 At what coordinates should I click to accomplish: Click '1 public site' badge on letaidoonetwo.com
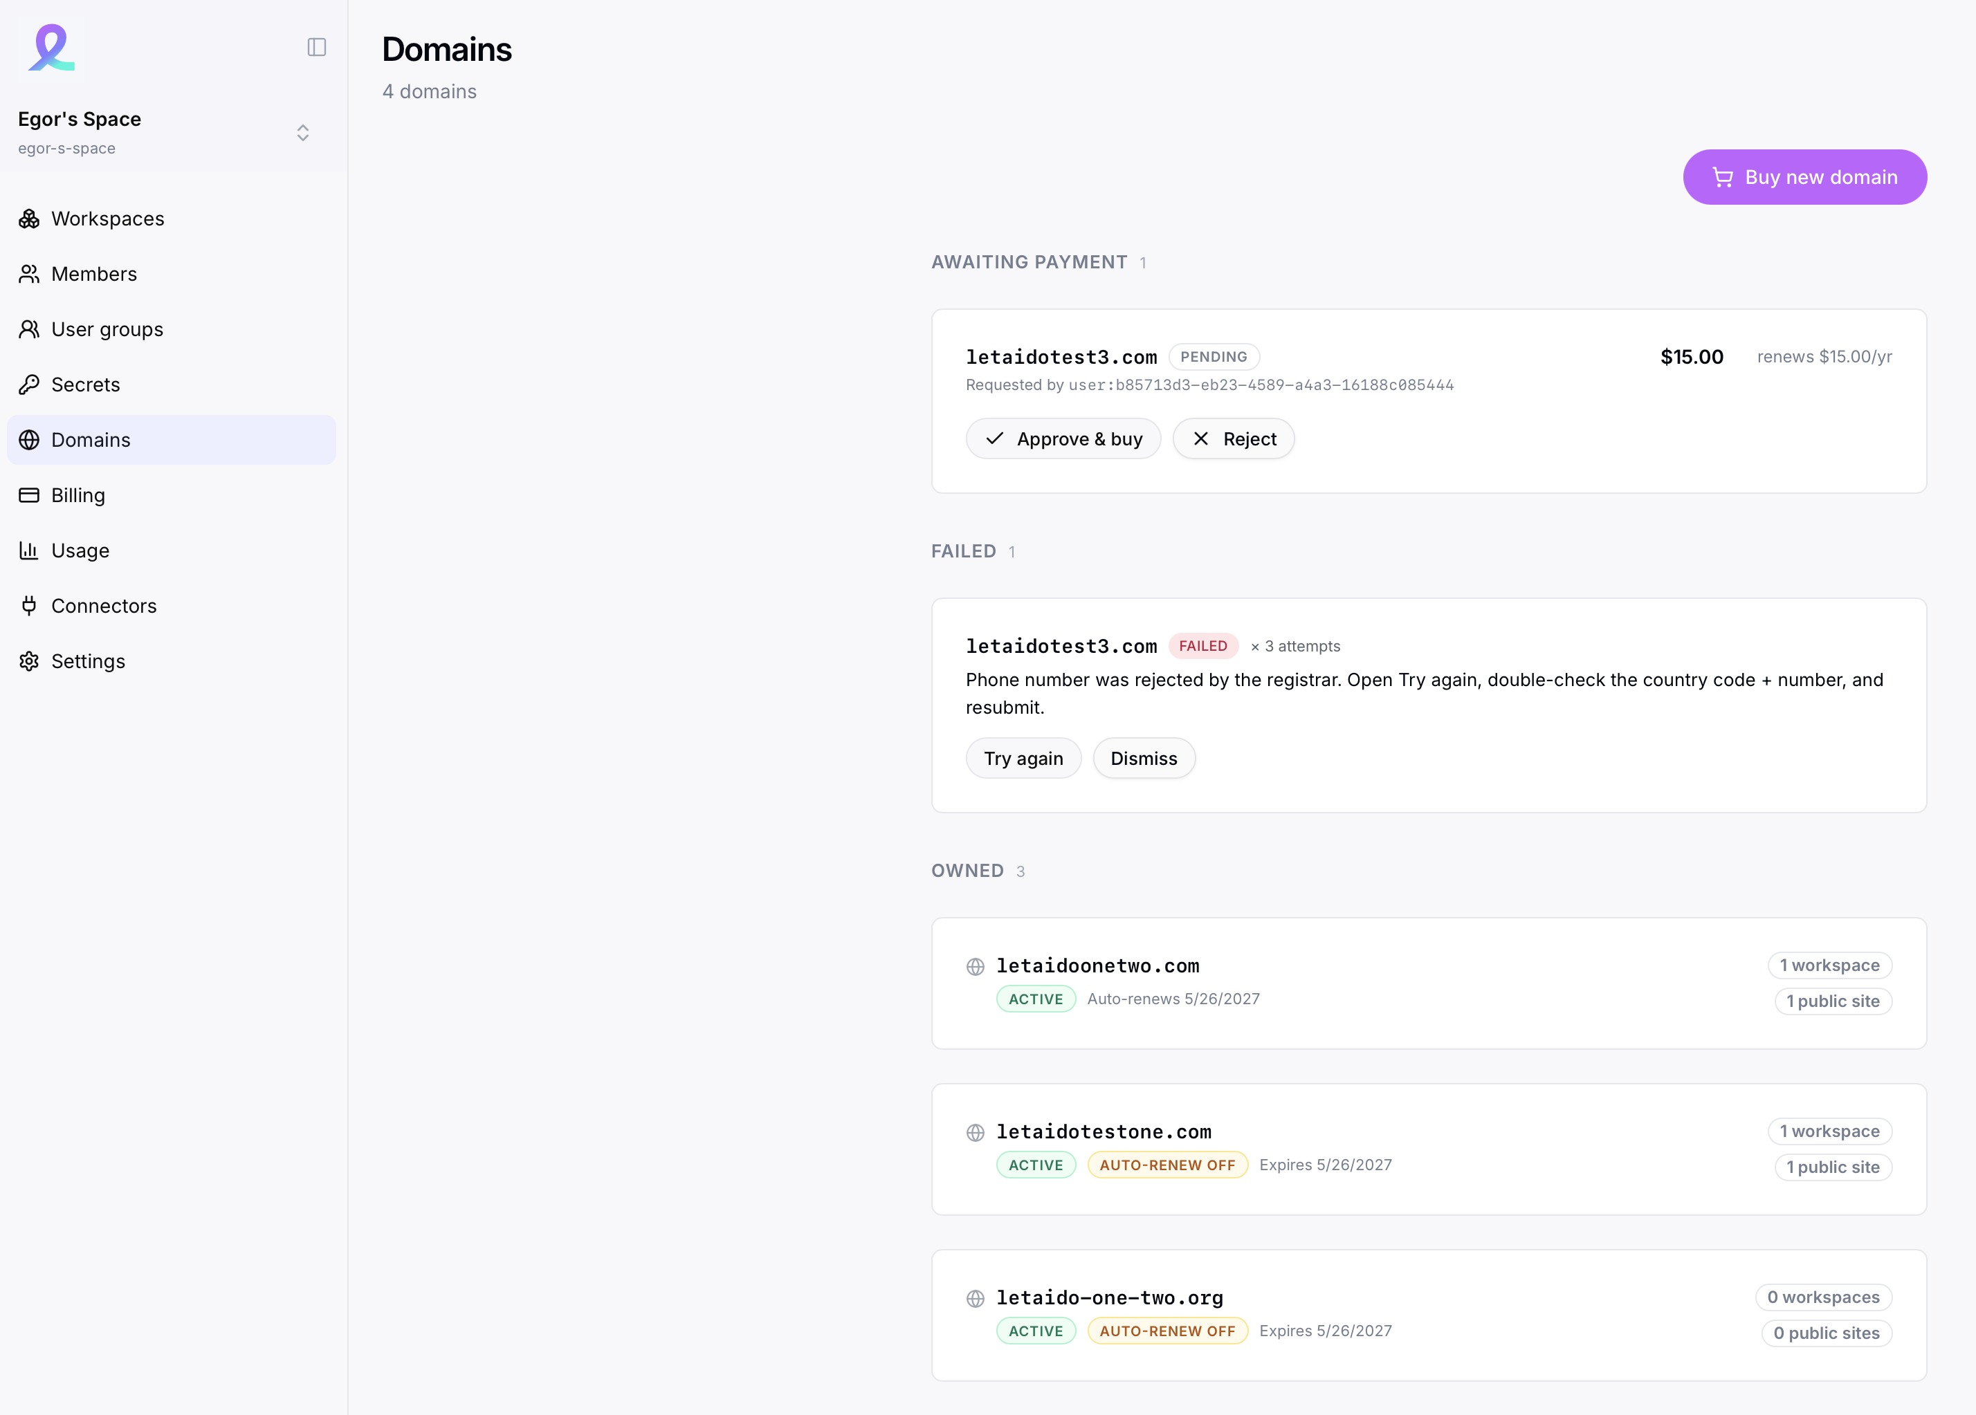[1833, 1001]
